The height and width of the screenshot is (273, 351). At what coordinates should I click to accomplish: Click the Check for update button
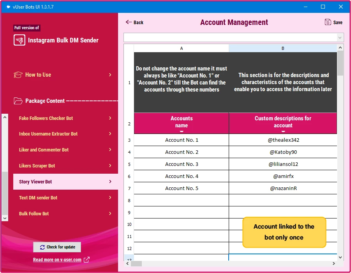57,247
